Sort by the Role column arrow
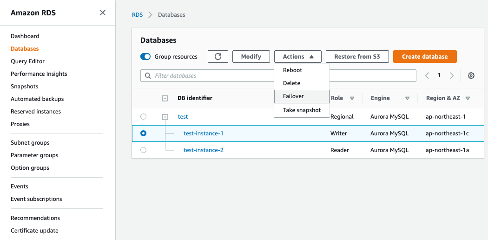488x240 pixels. 352,98
